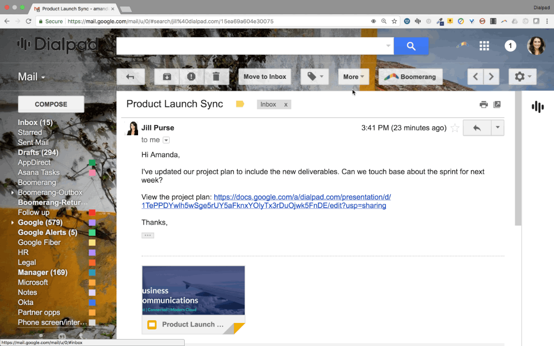This screenshot has height=346, width=554.
Task: Open Dialpad sidebar panel icon
Action: (538, 107)
